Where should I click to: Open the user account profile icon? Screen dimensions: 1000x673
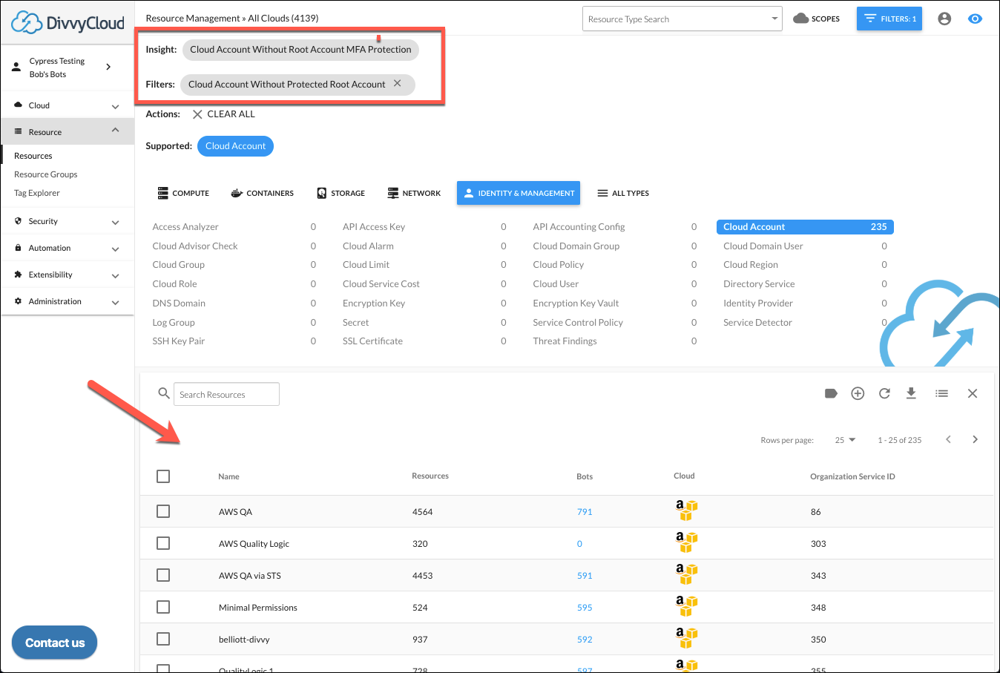point(944,19)
